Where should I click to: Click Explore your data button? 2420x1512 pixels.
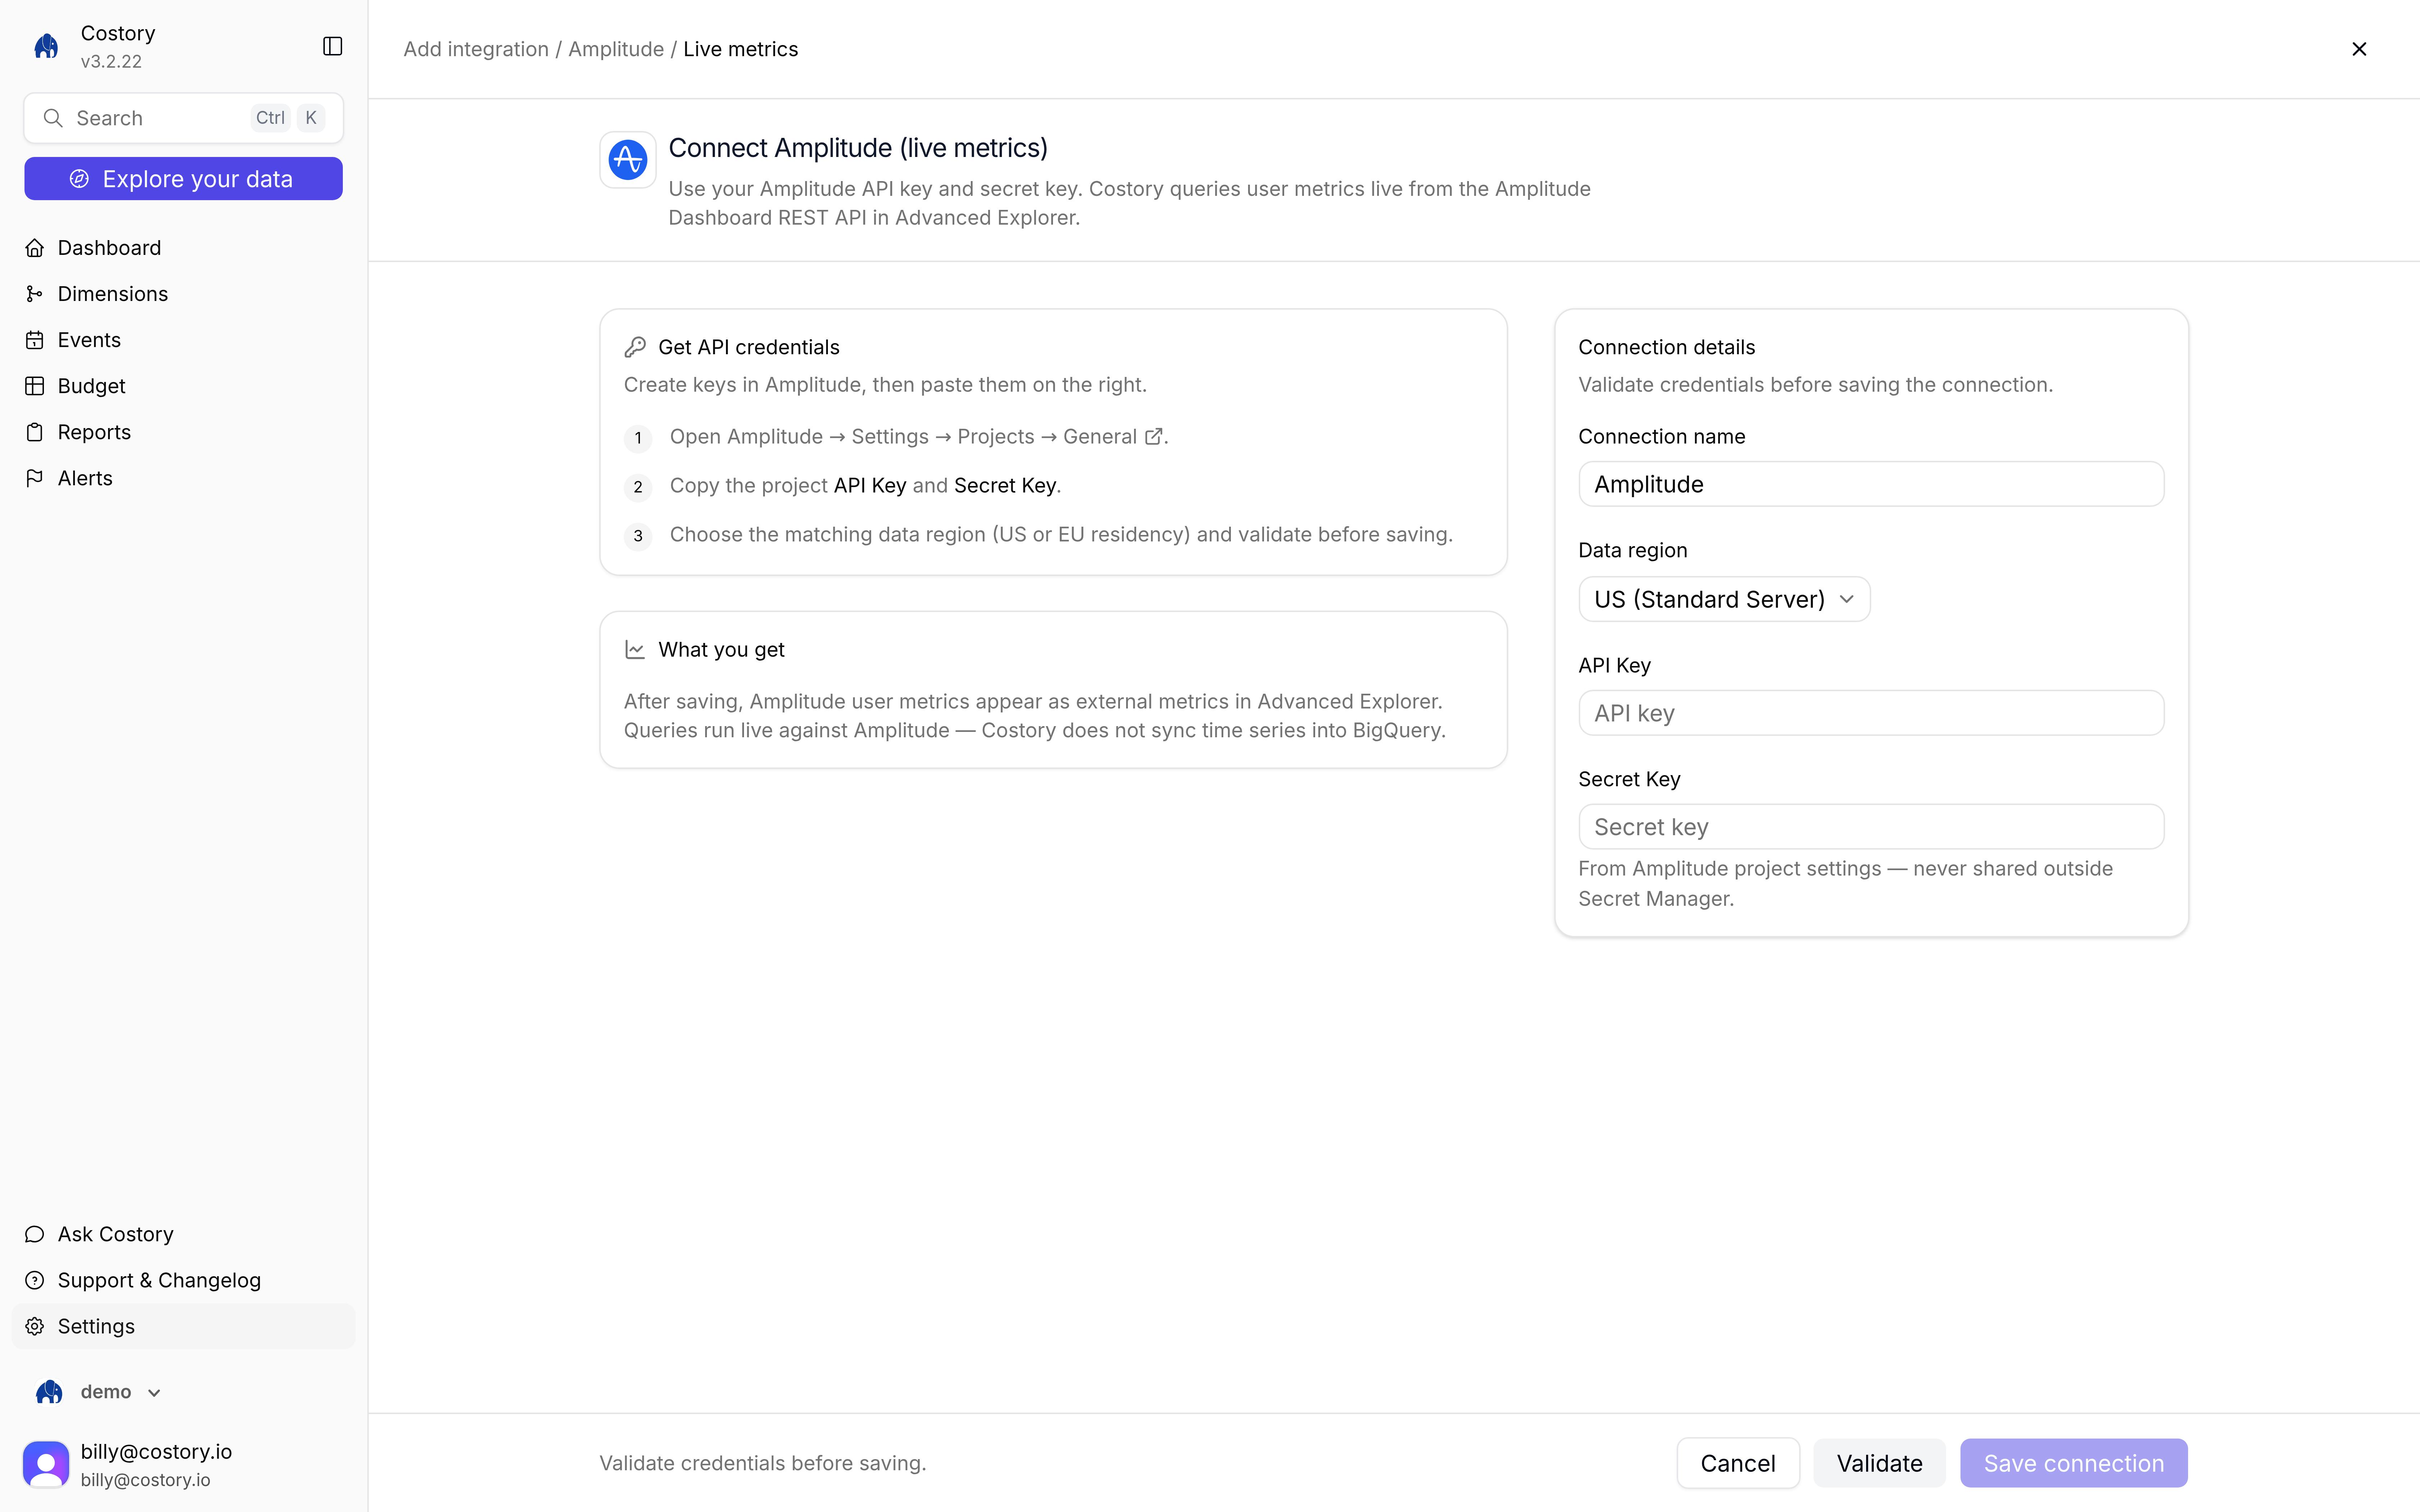[184, 179]
